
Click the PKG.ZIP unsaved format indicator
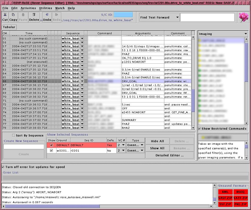tap(240, 204)
